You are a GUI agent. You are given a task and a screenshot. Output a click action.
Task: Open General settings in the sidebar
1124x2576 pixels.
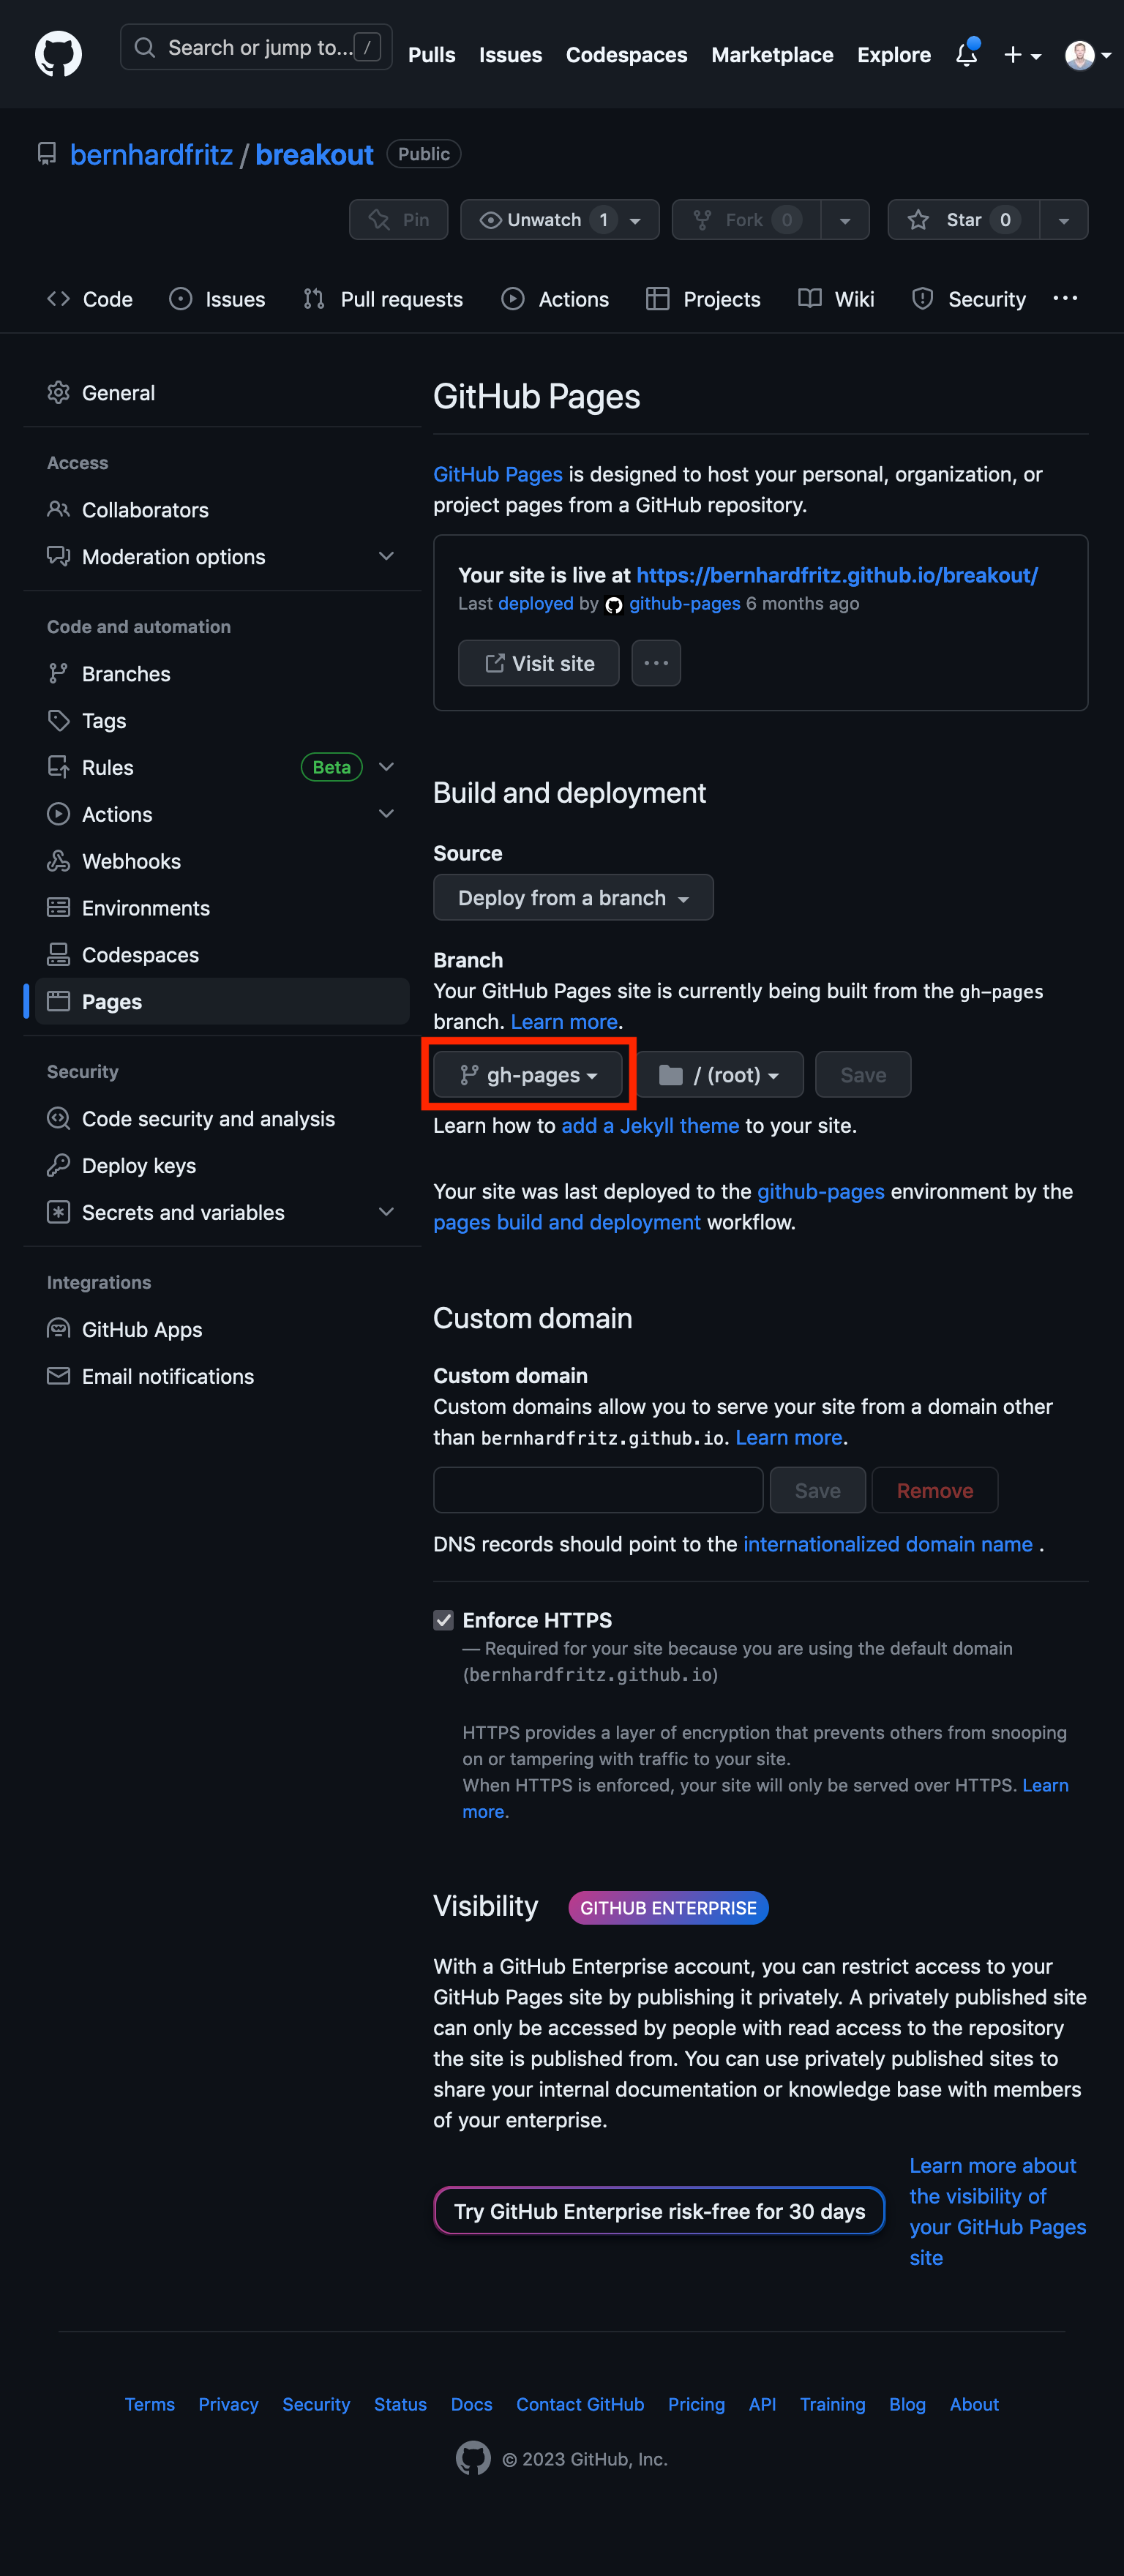222,393
